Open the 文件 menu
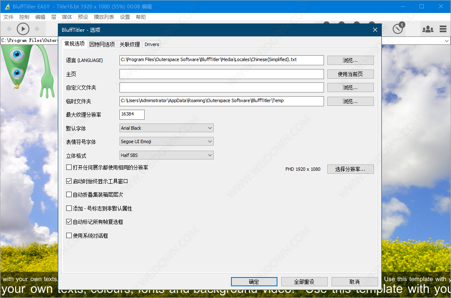The width and height of the screenshot is (451, 298). (x=8, y=17)
